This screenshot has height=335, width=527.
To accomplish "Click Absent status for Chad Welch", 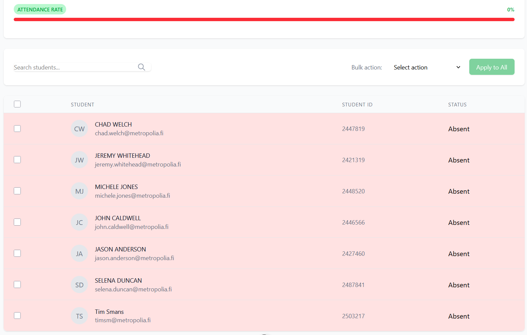I will (459, 129).
